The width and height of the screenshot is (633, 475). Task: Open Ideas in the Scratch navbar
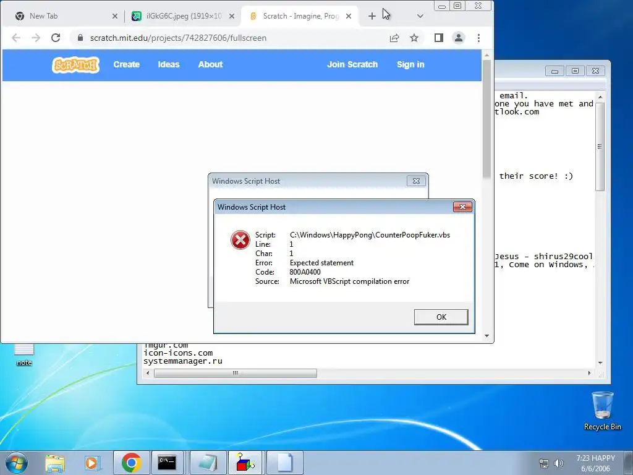coord(169,64)
